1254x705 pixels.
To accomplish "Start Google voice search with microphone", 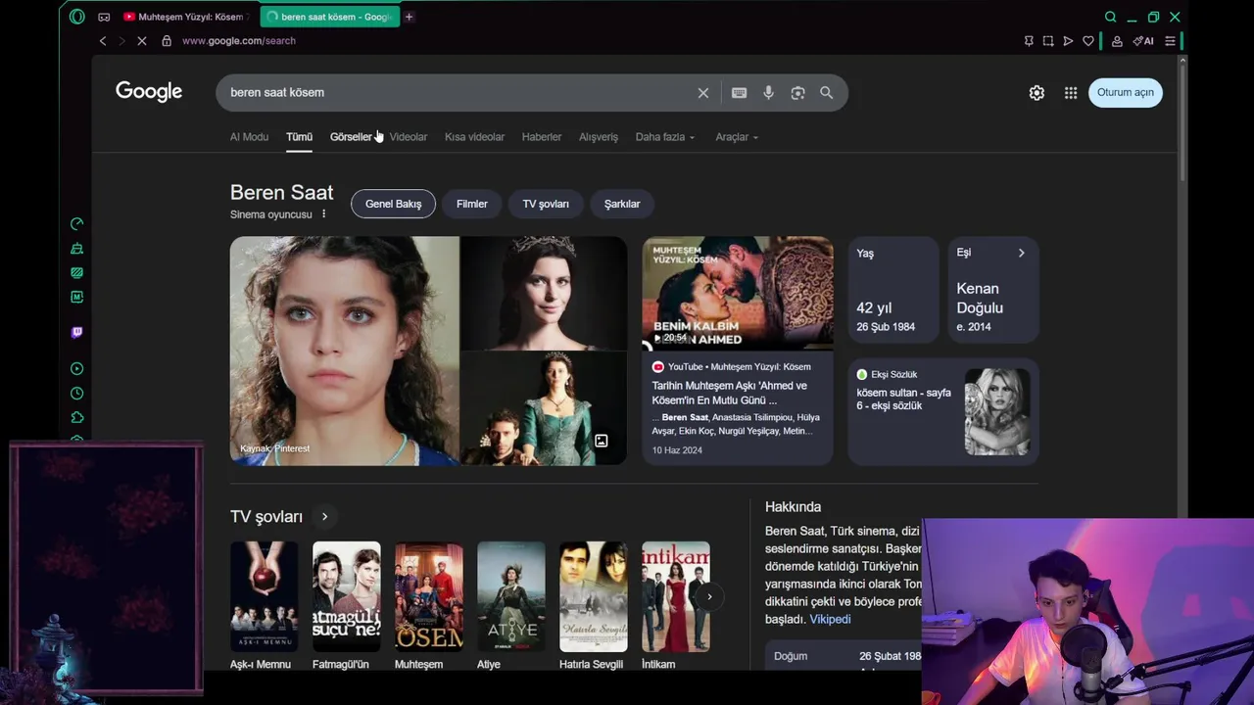I will click(768, 93).
